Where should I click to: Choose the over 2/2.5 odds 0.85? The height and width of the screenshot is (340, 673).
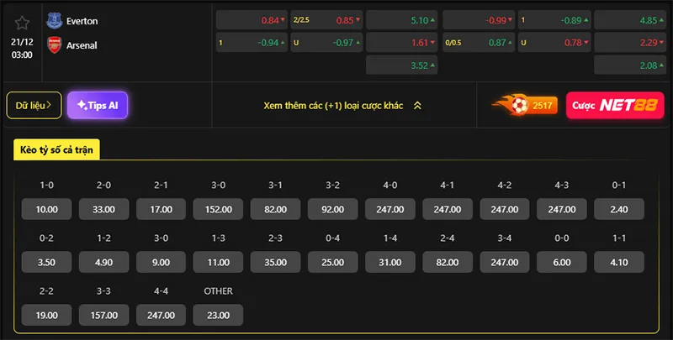pyautogui.click(x=326, y=20)
